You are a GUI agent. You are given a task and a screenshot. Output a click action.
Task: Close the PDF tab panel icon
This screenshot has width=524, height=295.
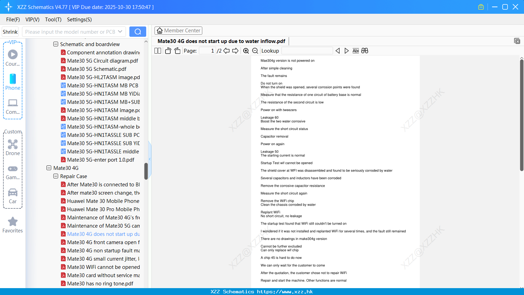tap(517, 41)
